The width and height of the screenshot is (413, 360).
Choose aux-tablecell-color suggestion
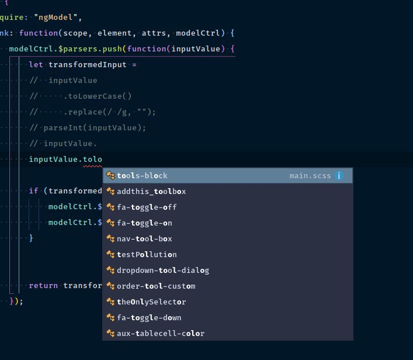[x=228, y=333]
